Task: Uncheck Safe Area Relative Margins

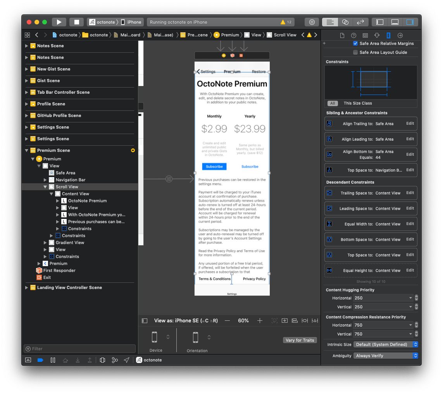Action: [355, 43]
